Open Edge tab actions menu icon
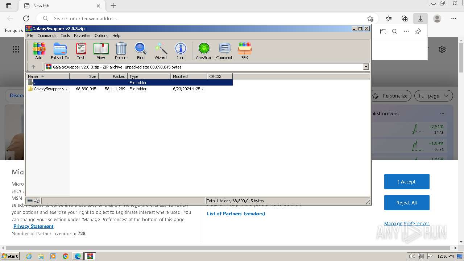Viewport: 464px width, 261px height. (9, 6)
